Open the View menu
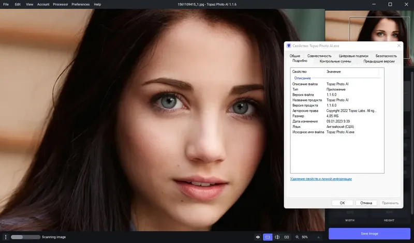This screenshot has height=243, width=414. pos(29,4)
